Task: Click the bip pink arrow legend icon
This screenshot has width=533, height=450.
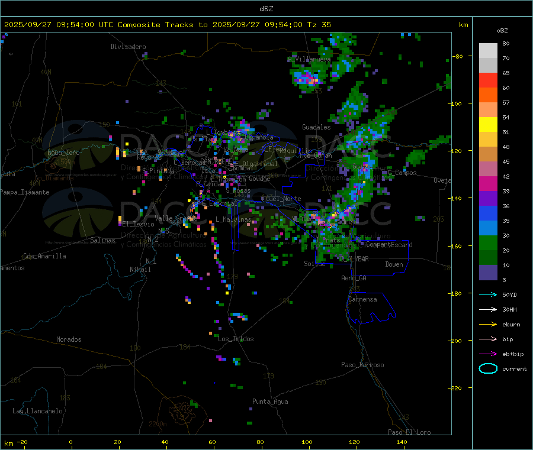Action: (x=488, y=339)
